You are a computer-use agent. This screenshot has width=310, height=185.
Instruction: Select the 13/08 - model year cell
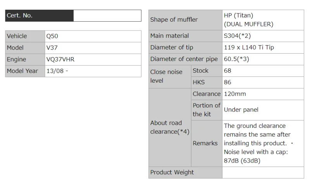93,71
